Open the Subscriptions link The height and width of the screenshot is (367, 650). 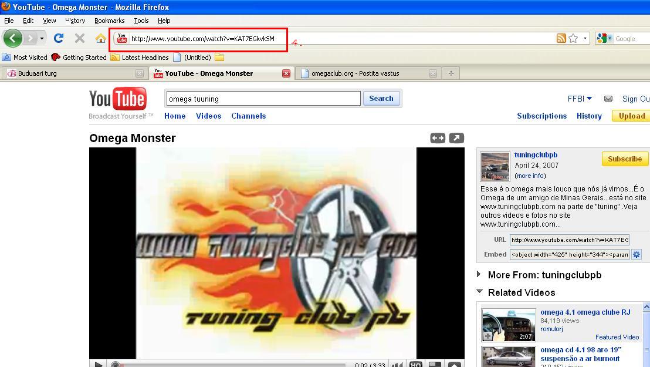(x=542, y=116)
